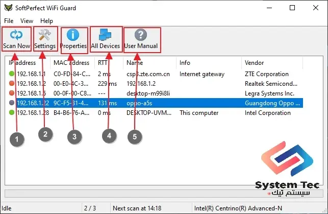
Task: Select IP address 192.168.1.1
Action: point(31,74)
